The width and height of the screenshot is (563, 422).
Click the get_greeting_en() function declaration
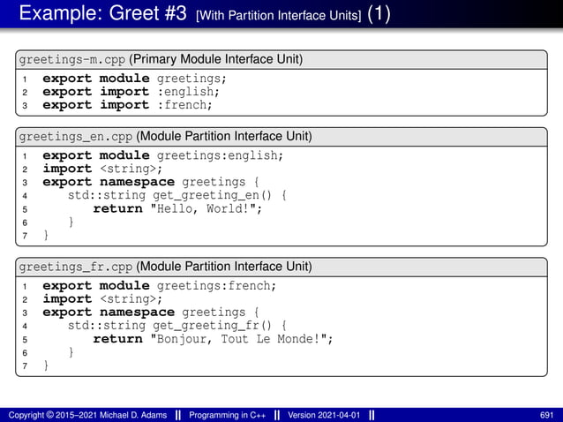tap(177, 195)
